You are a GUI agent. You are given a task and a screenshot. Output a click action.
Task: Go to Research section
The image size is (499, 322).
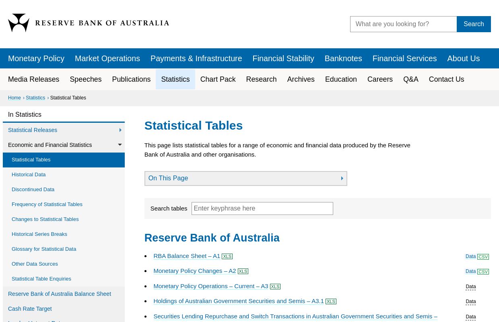tap(261, 79)
